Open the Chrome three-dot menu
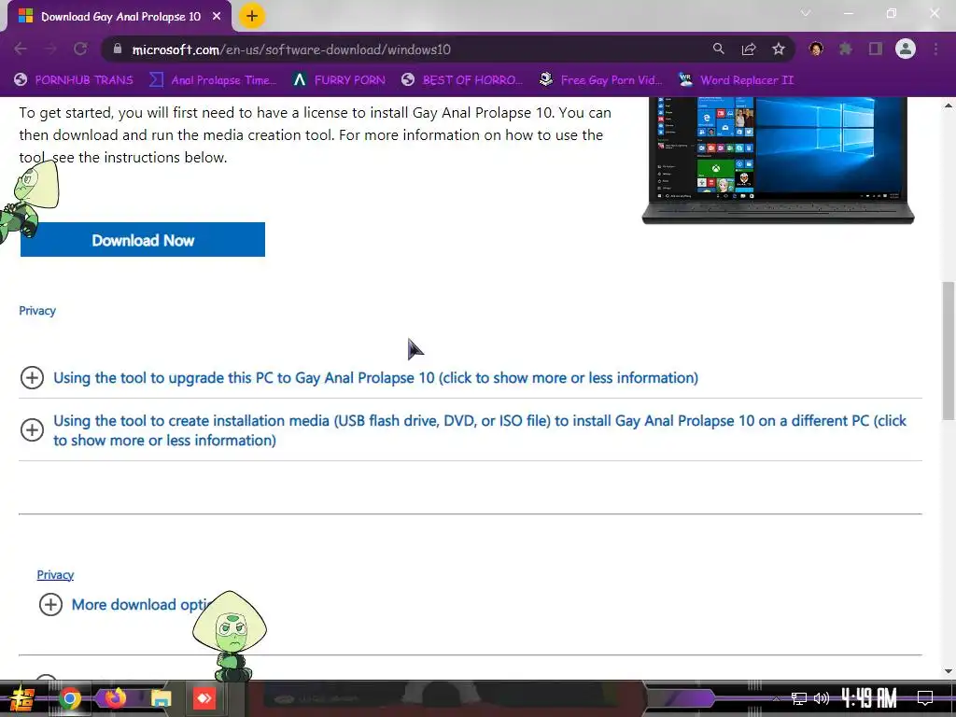956x717 pixels. (935, 49)
